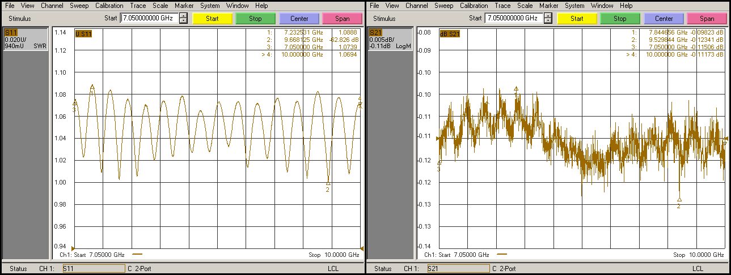Open Scale menu in S11 window
Screen dimensions: 731x275
[x=160, y=6]
